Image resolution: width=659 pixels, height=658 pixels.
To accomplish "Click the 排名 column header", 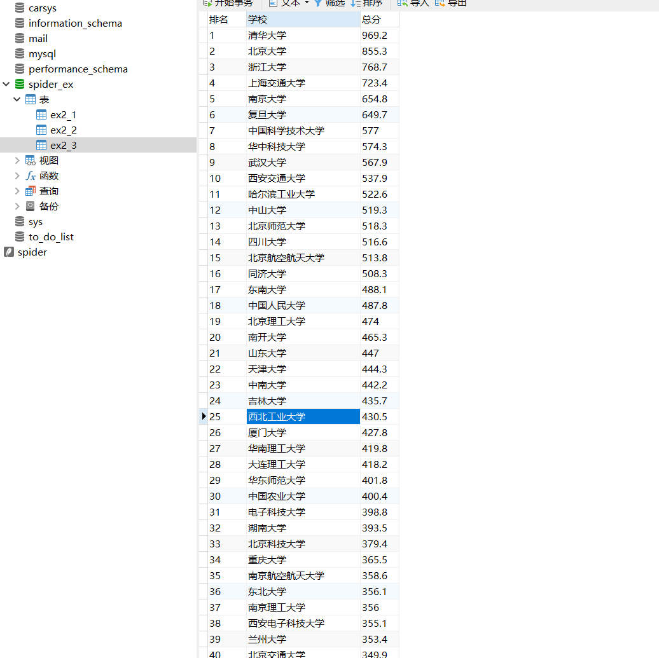I will tap(227, 19).
